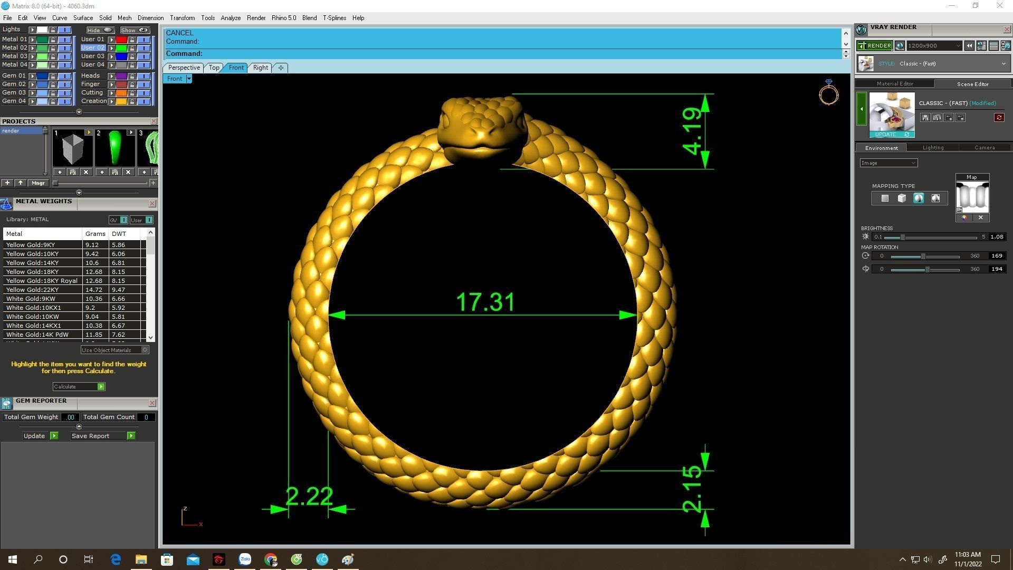Open the Front viewport title dropdown arrow

click(188, 79)
